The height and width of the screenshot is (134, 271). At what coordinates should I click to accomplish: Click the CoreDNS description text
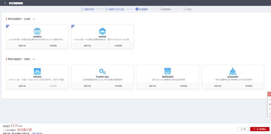point(37,39)
